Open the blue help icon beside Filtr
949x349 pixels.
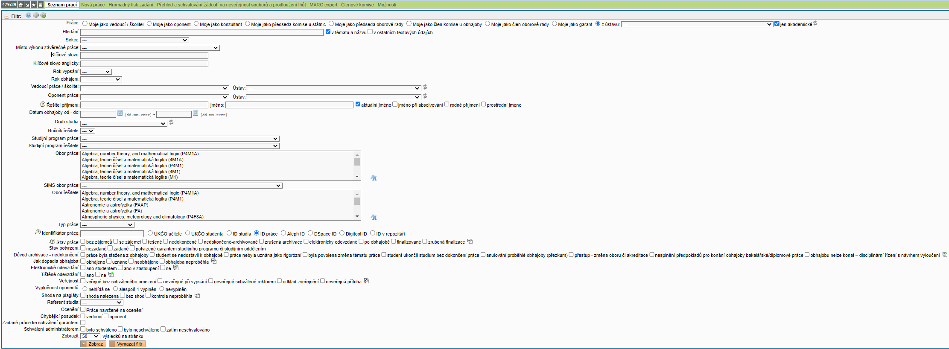(28, 15)
